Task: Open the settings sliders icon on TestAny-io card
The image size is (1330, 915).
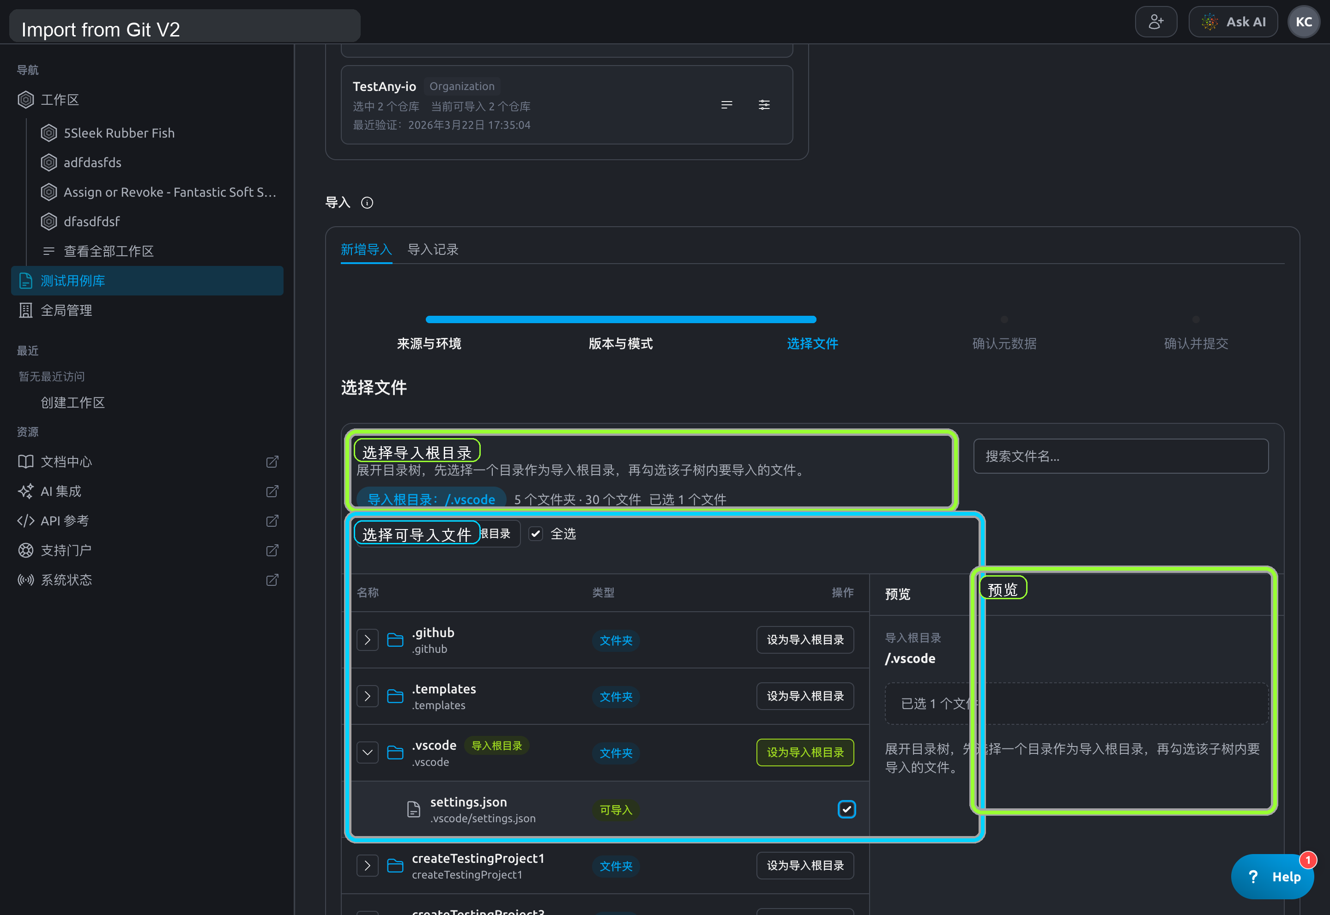Action: coord(764,105)
